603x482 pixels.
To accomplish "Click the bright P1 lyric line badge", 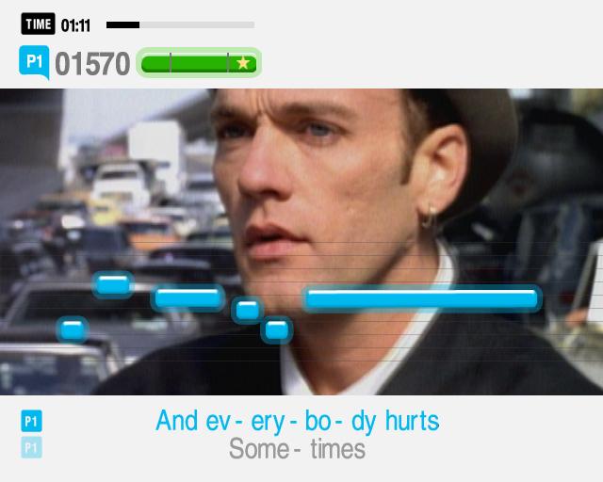I will (31, 421).
